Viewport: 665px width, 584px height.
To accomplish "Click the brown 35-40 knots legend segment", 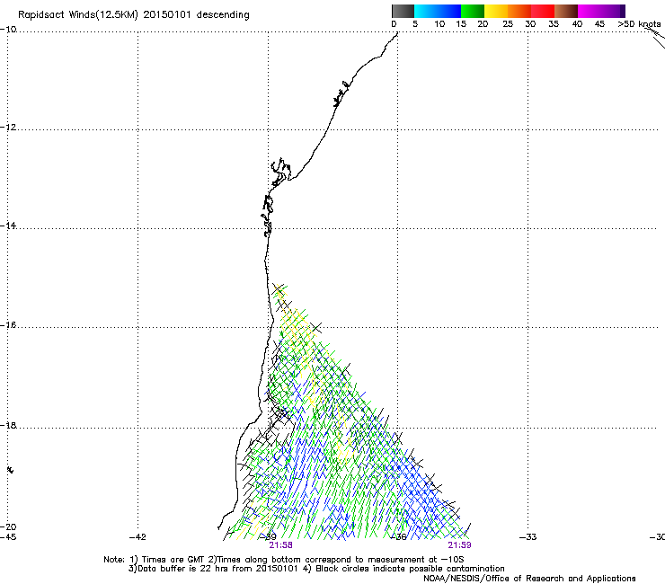I will click(566, 11).
